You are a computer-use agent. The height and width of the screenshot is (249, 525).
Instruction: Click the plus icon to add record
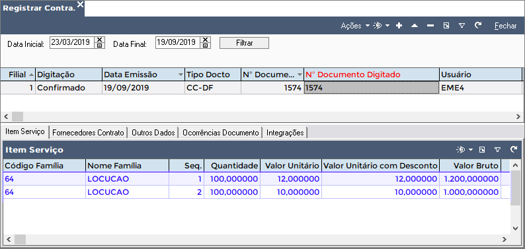[399, 26]
